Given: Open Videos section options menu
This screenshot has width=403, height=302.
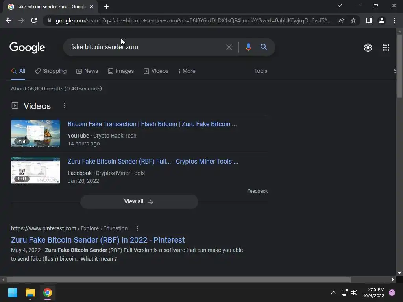Looking at the screenshot, I should 65,105.
